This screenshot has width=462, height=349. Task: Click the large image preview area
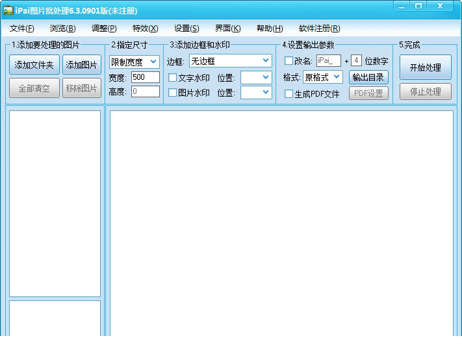pos(281,223)
